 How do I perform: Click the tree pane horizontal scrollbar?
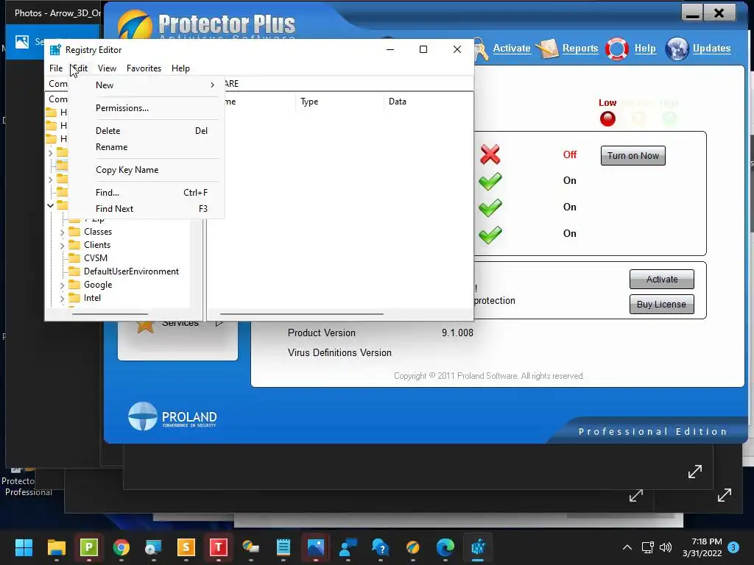click(110, 314)
